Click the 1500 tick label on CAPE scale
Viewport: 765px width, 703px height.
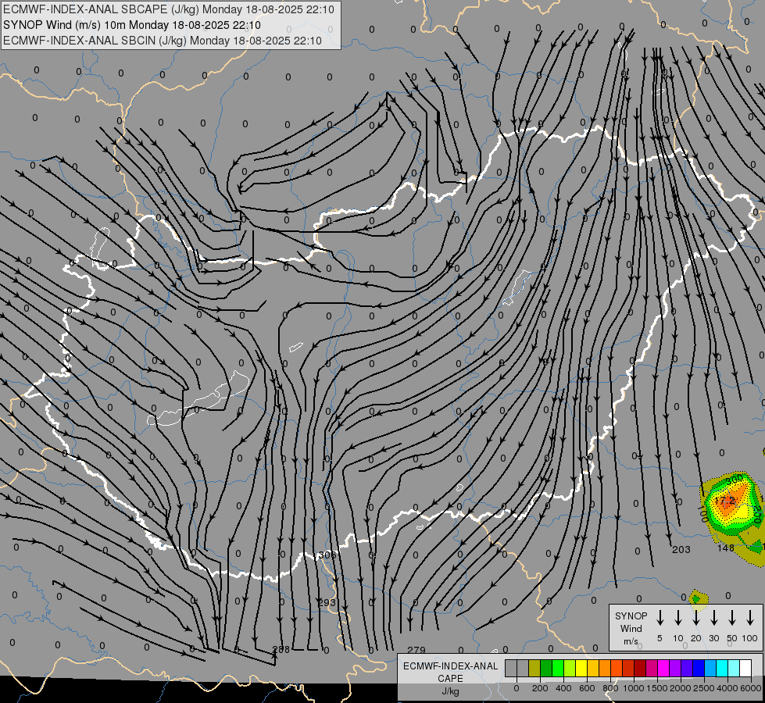657,688
